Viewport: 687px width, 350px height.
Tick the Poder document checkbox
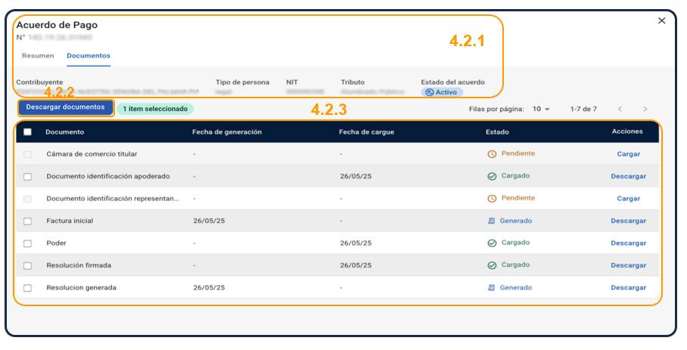27,243
